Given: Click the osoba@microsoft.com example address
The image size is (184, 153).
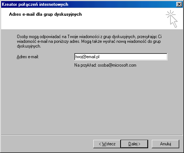Looking at the screenshot, I should pyautogui.click(x=117, y=65).
